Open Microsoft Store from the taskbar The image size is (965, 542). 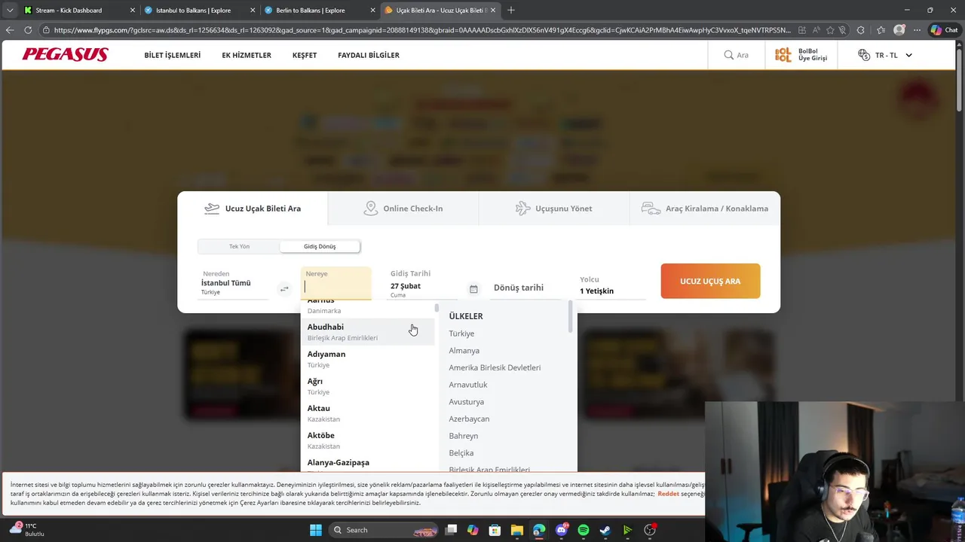pyautogui.click(x=495, y=530)
